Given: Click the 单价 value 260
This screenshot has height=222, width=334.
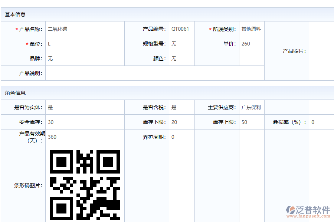Looking at the screenshot, I should (246, 44).
